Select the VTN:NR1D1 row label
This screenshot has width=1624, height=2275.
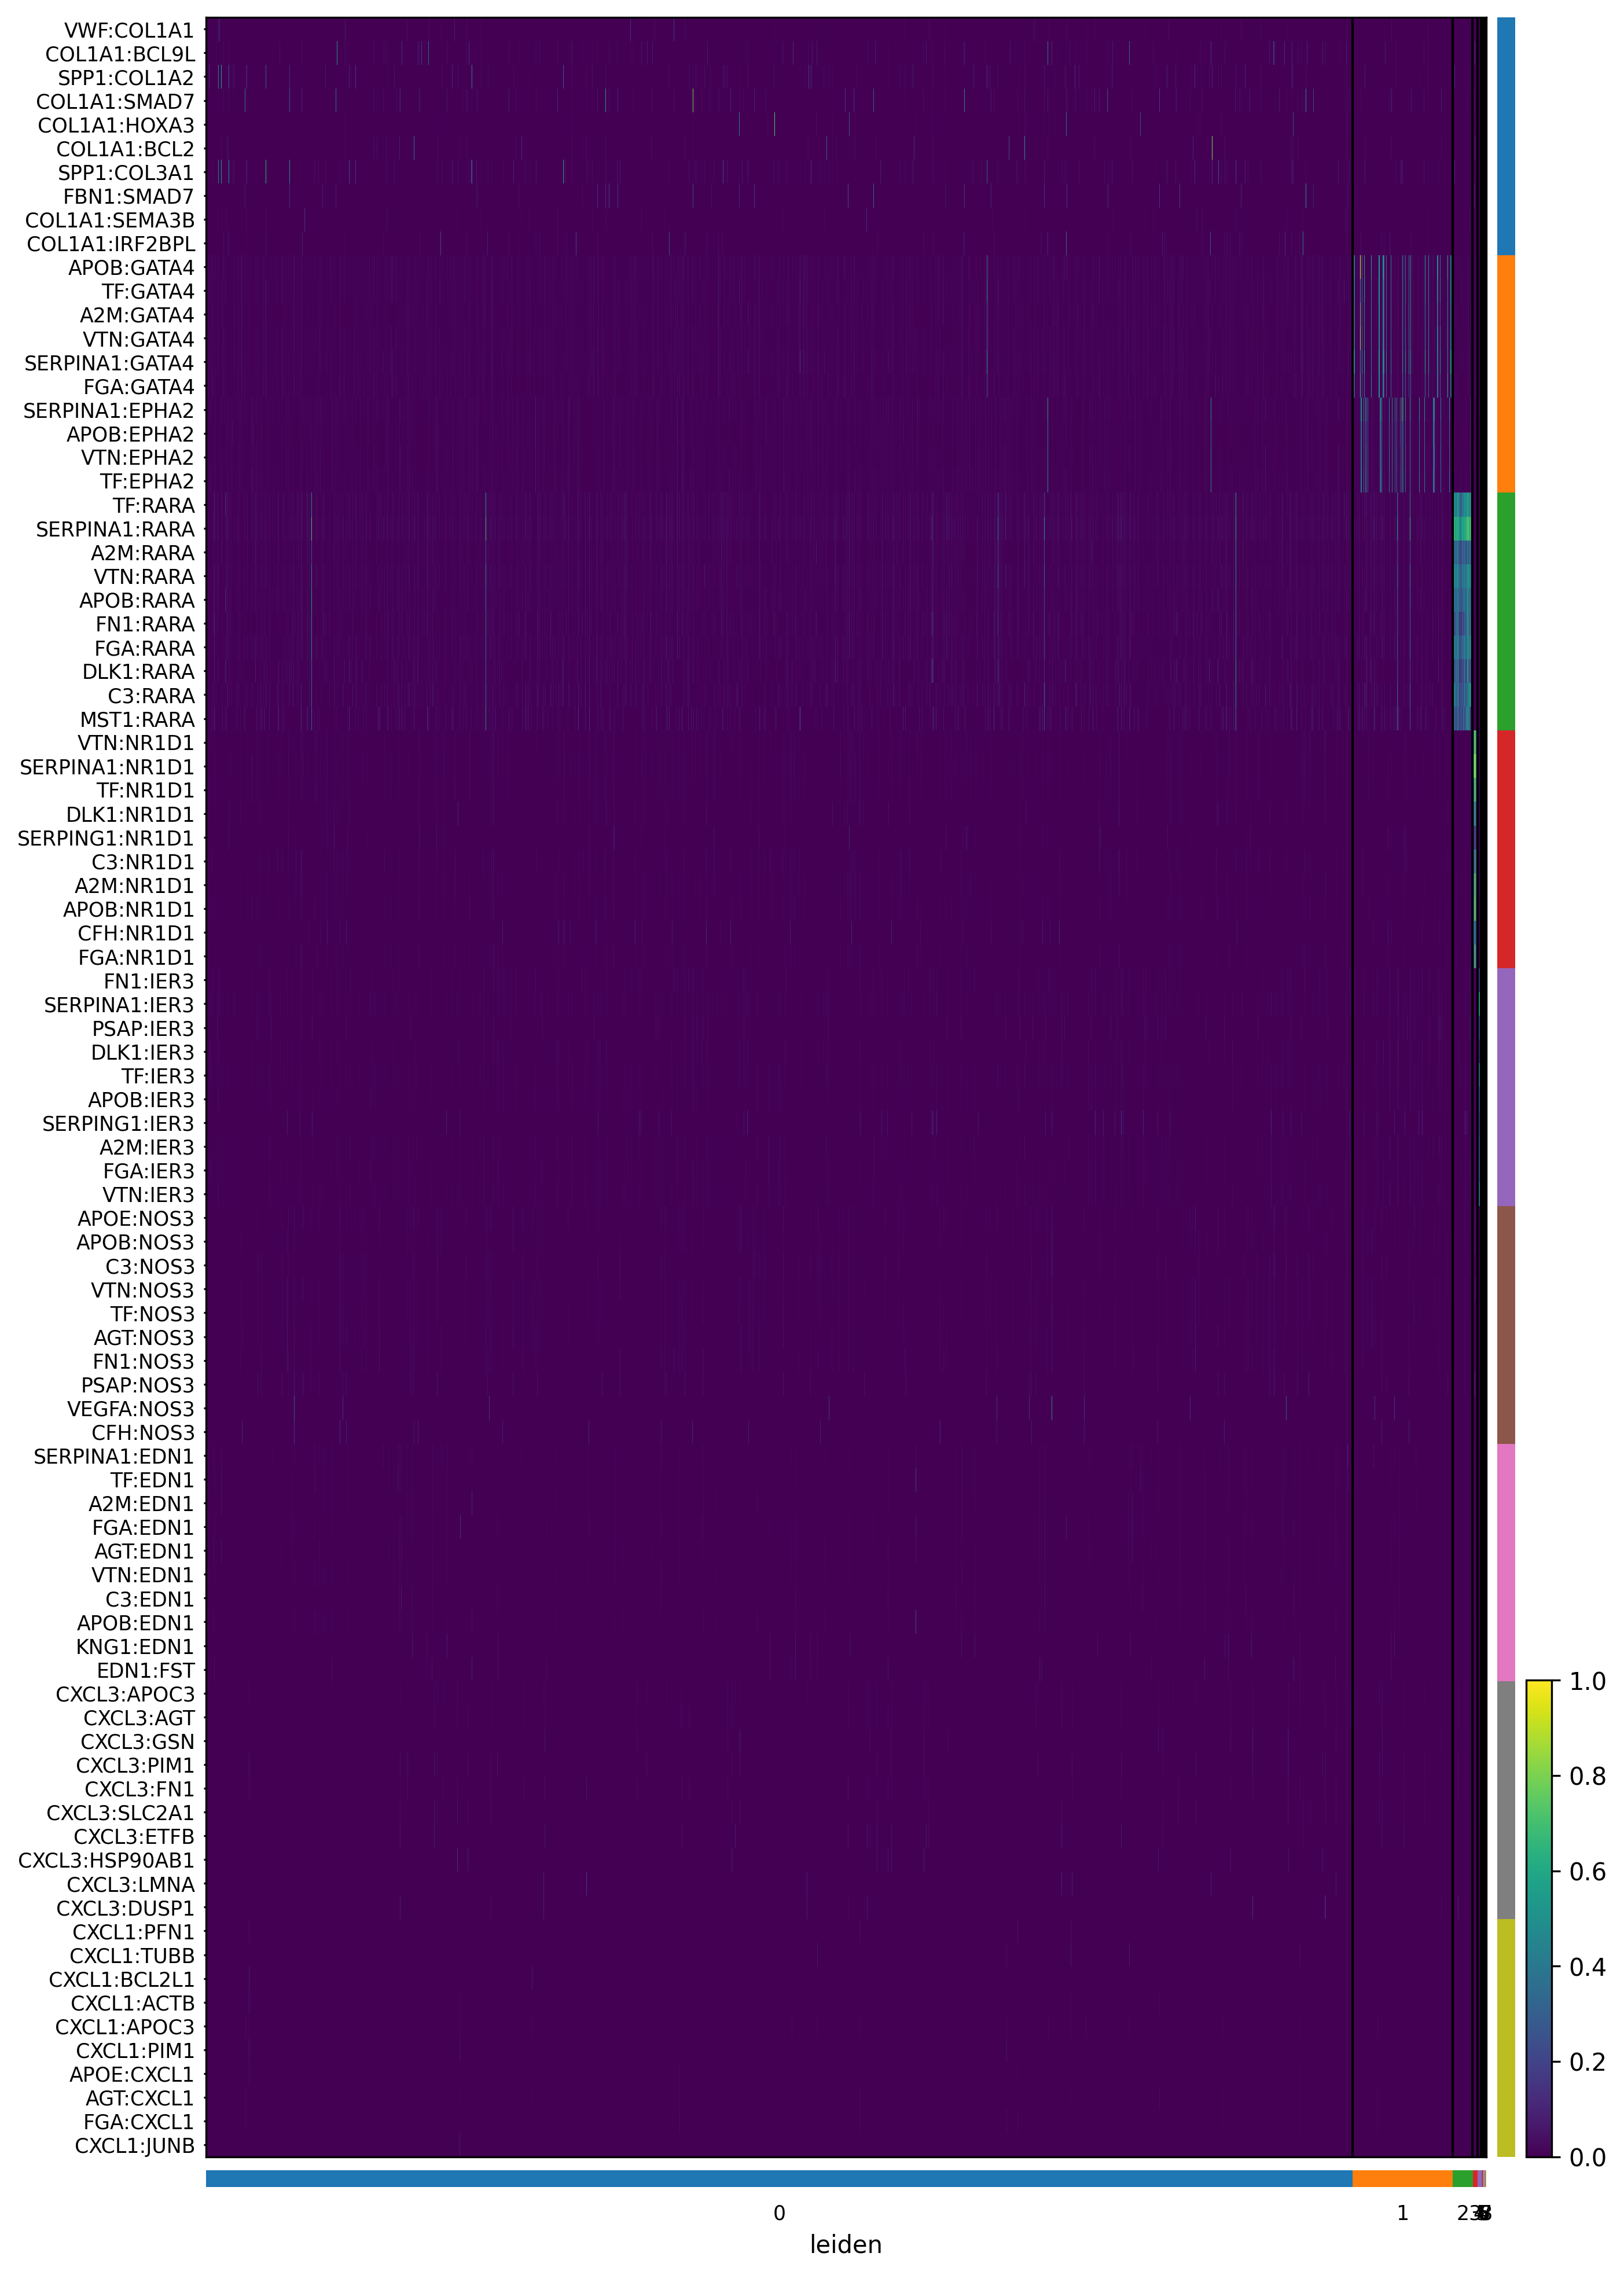pos(136,743)
